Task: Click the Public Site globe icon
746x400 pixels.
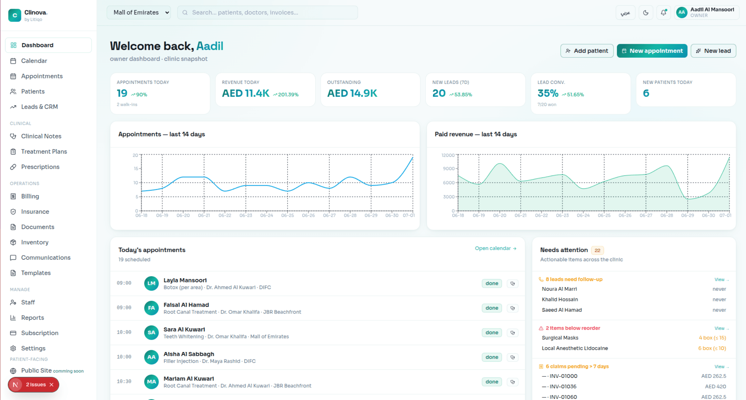Action: tap(13, 371)
